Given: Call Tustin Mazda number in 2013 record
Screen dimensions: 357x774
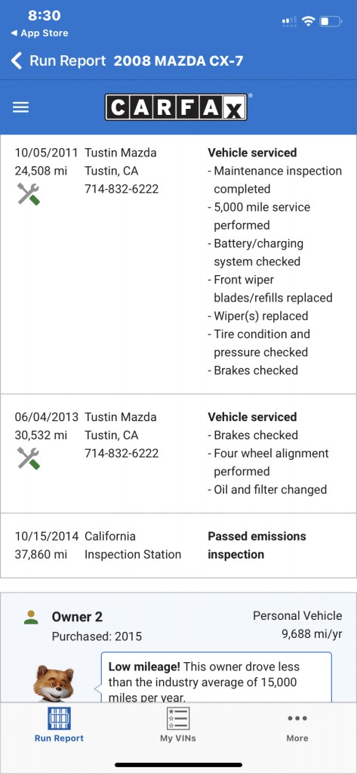Looking at the screenshot, I should pos(122,454).
